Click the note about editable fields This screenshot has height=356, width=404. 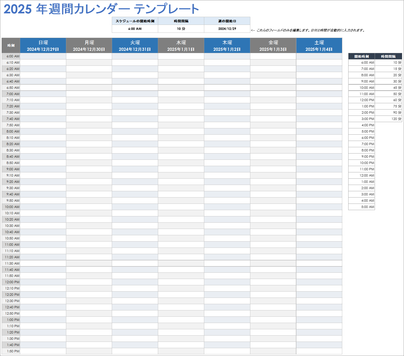(308, 30)
